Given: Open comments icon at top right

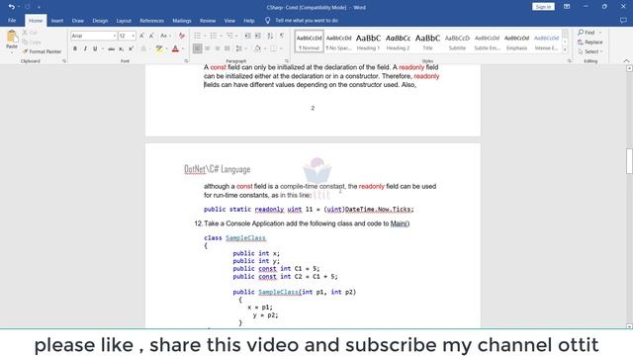Looking at the screenshot, I should (623, 20).
